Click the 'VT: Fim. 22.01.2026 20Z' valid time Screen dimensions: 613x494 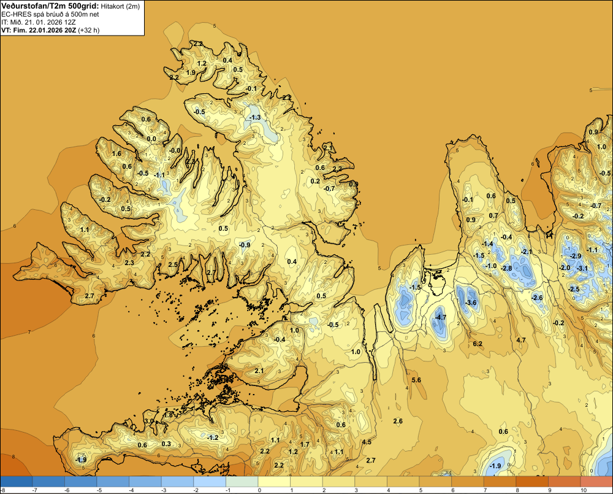39,30
